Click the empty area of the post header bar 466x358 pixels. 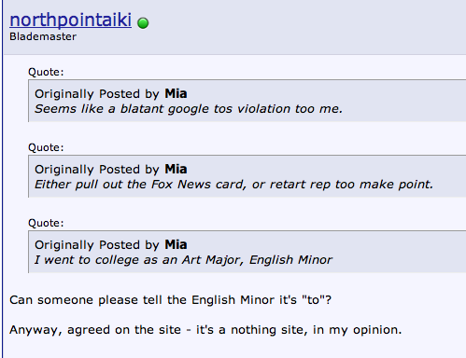(305, 26)
